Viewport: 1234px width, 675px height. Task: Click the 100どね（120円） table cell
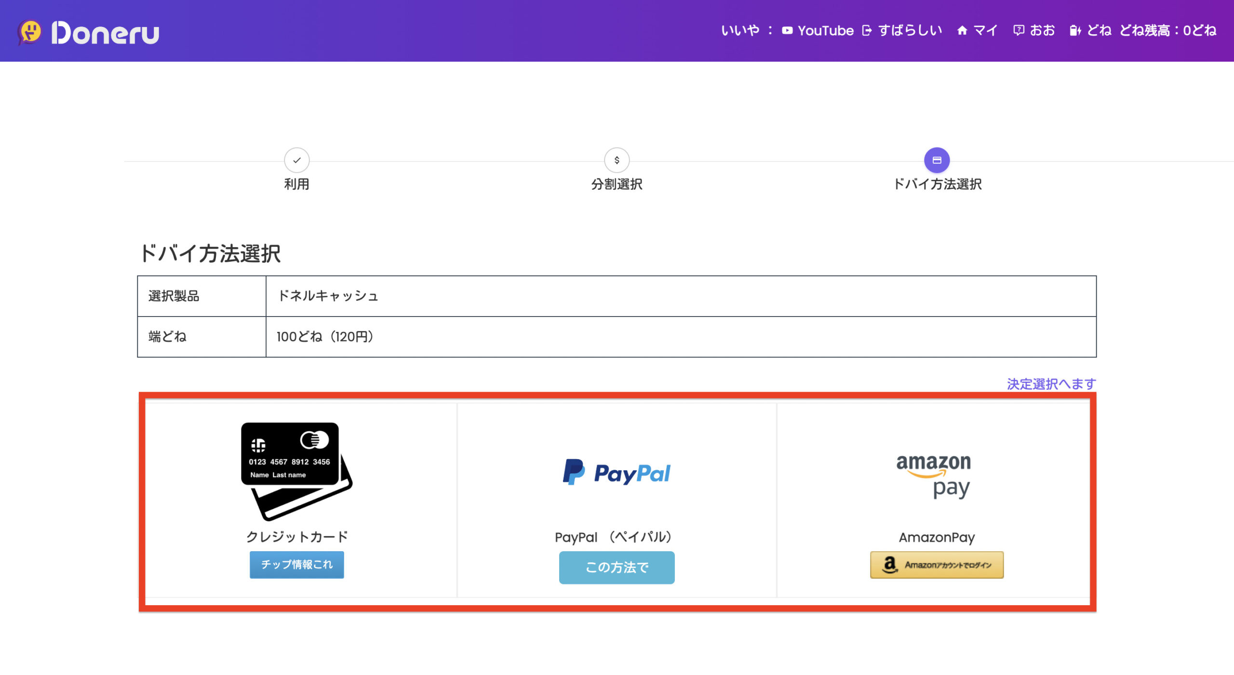click(681, 337)
